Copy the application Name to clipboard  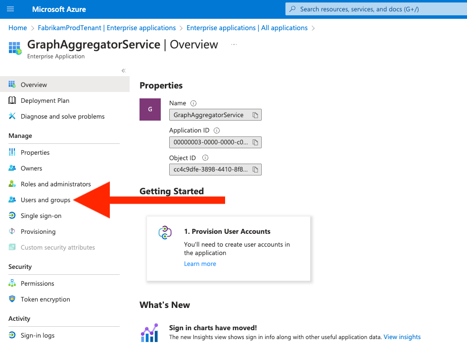255,115
